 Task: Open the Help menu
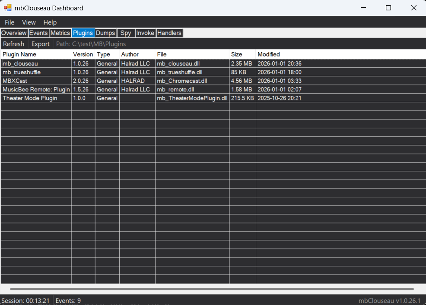click(x=50, y=22)
